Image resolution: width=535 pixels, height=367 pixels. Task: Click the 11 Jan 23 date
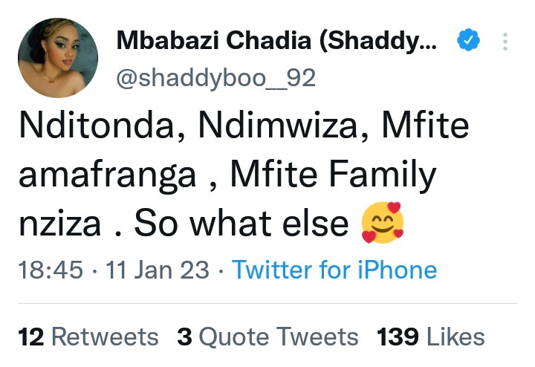coord(157,270)
